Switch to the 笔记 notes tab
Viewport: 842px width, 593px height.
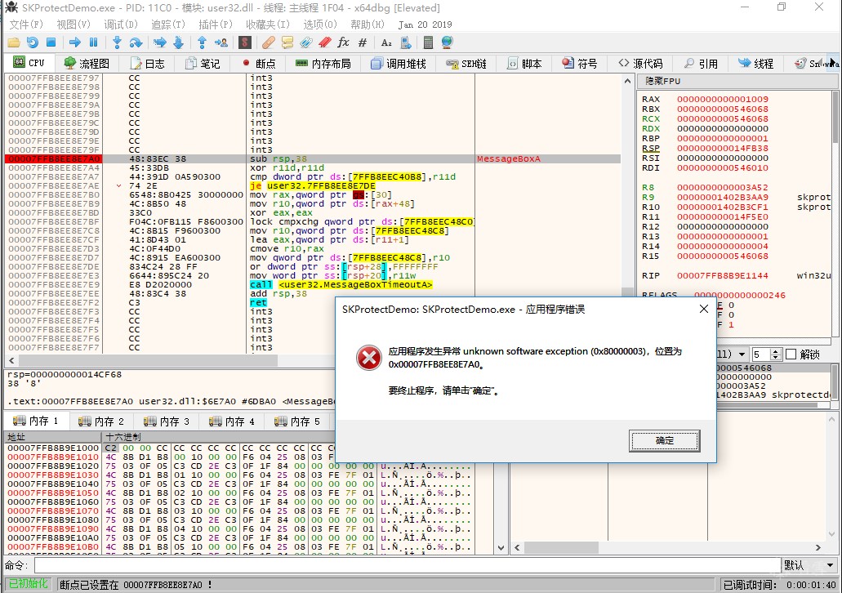(x=203, y=64)
